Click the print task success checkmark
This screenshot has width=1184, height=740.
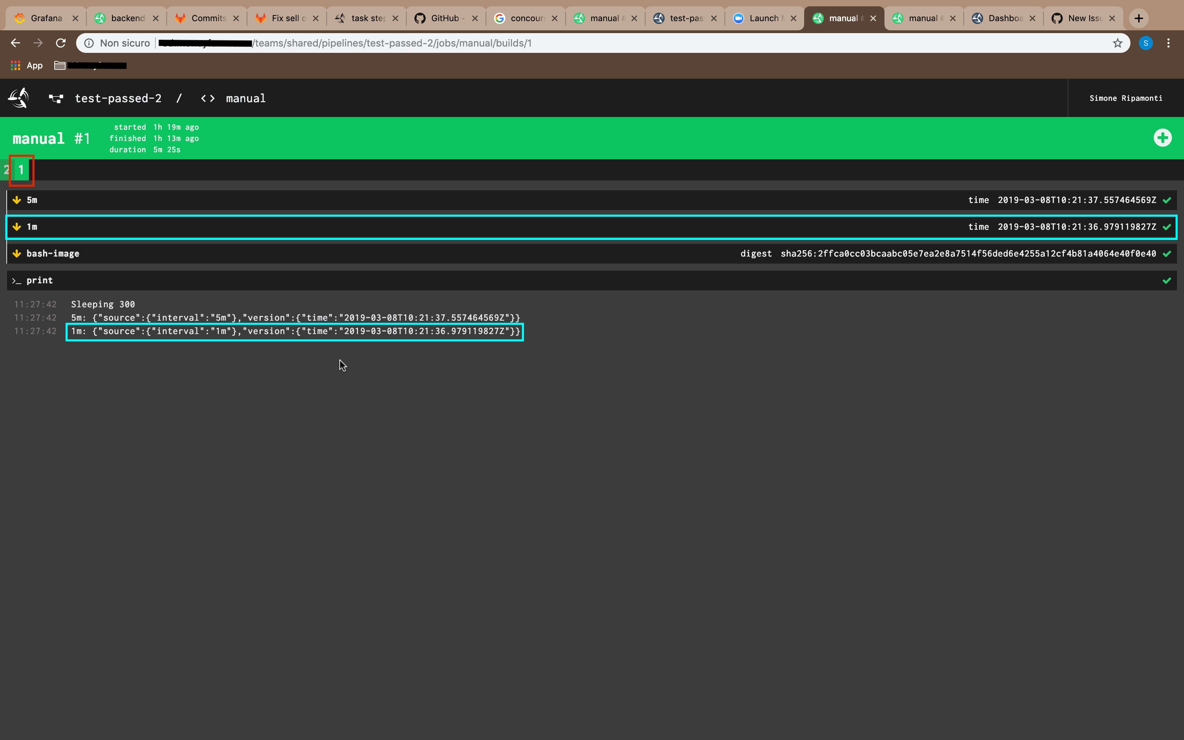pos(1167,280)
